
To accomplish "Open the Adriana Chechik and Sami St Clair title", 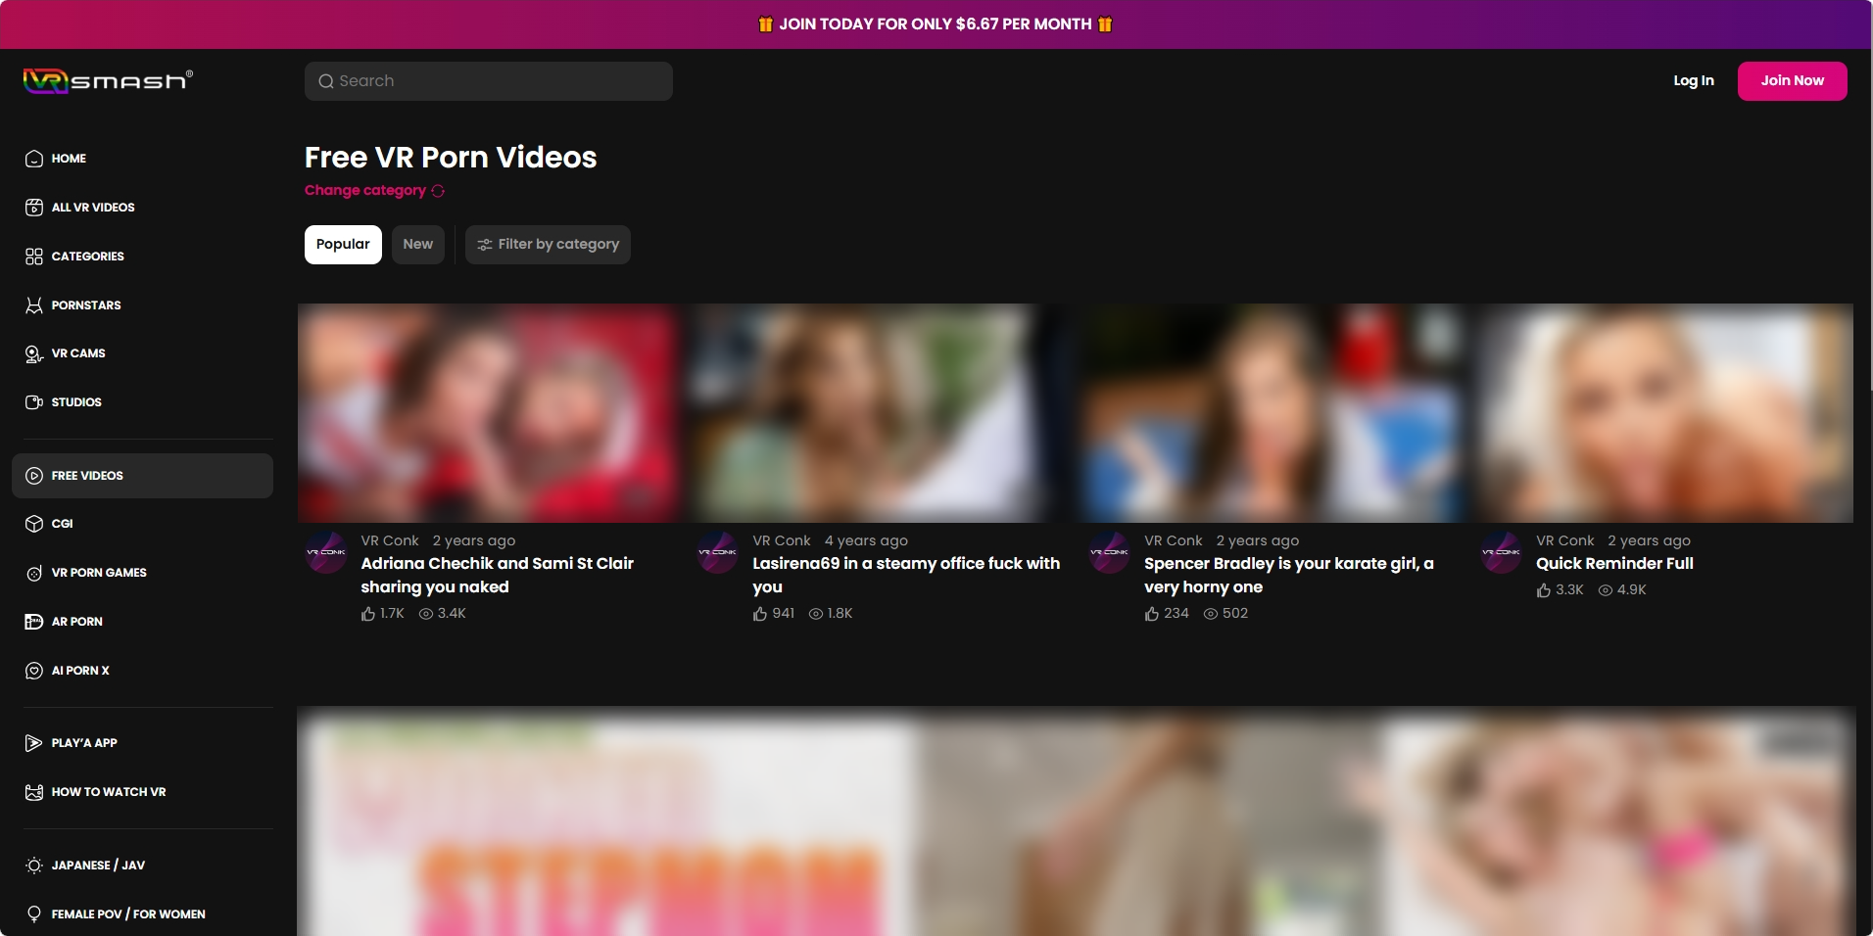I will point(497,576).
